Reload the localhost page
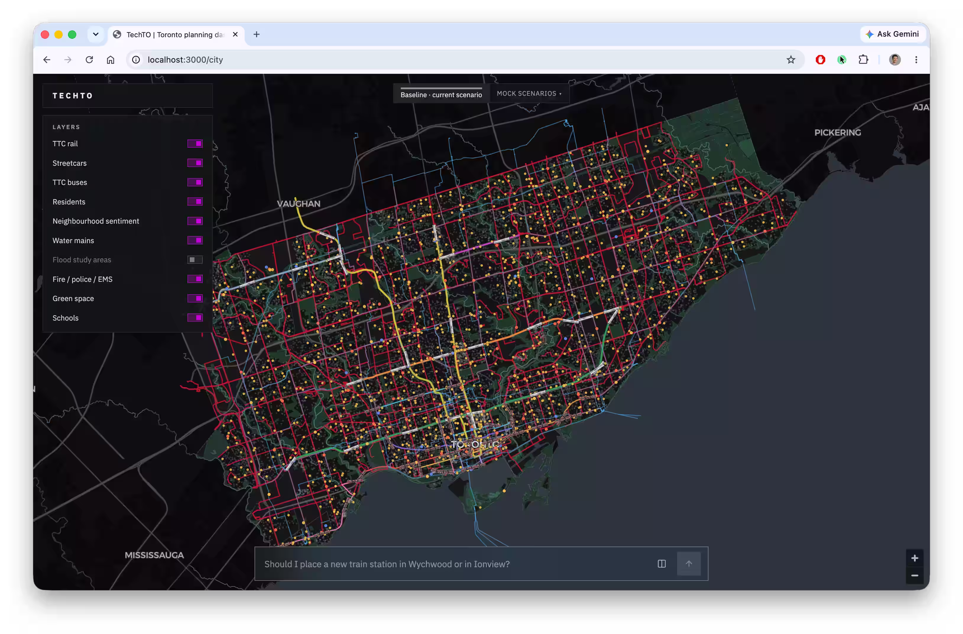Screen dimensions: 963x634 (90, 60)
